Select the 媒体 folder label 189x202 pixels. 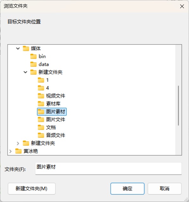click(36, 48)
